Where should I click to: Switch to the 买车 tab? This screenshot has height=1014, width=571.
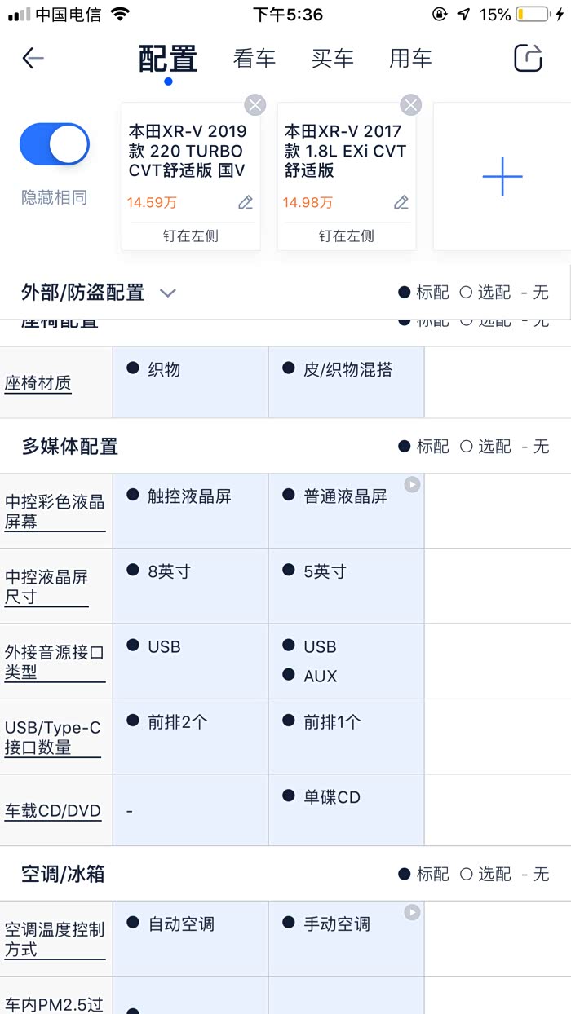[332, 59]
